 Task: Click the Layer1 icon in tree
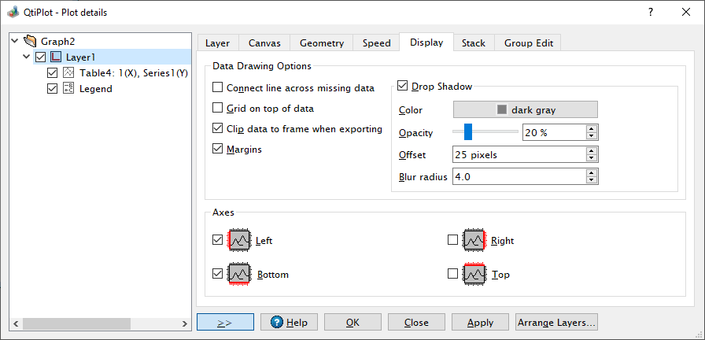[x=56, y=57]
